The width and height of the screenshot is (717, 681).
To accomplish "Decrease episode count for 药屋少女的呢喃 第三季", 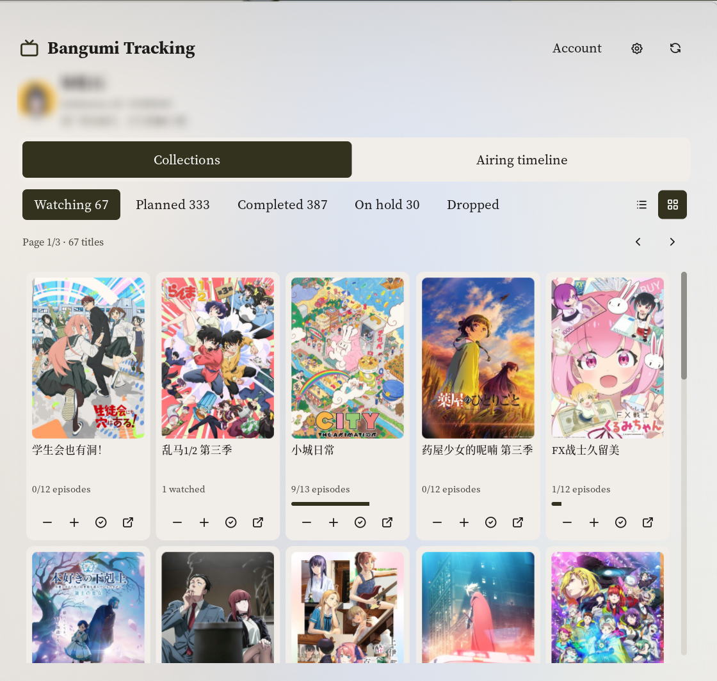I will (x=437, y=522).
